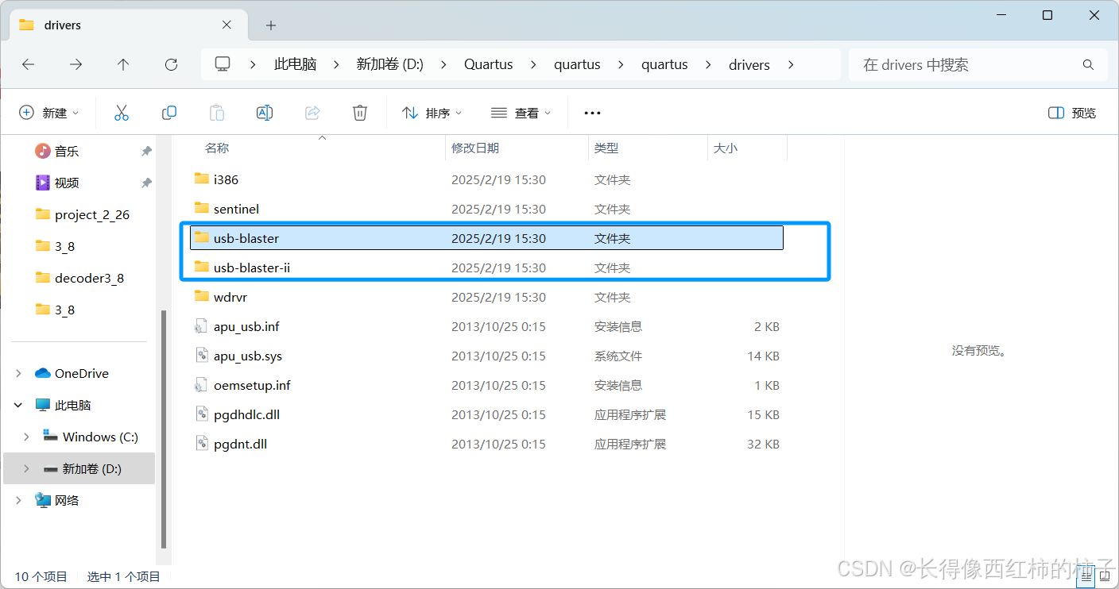This screenshot has height=589, width=1119.
Task: Unpin Videos from quick access
Action: coord(146,183)
